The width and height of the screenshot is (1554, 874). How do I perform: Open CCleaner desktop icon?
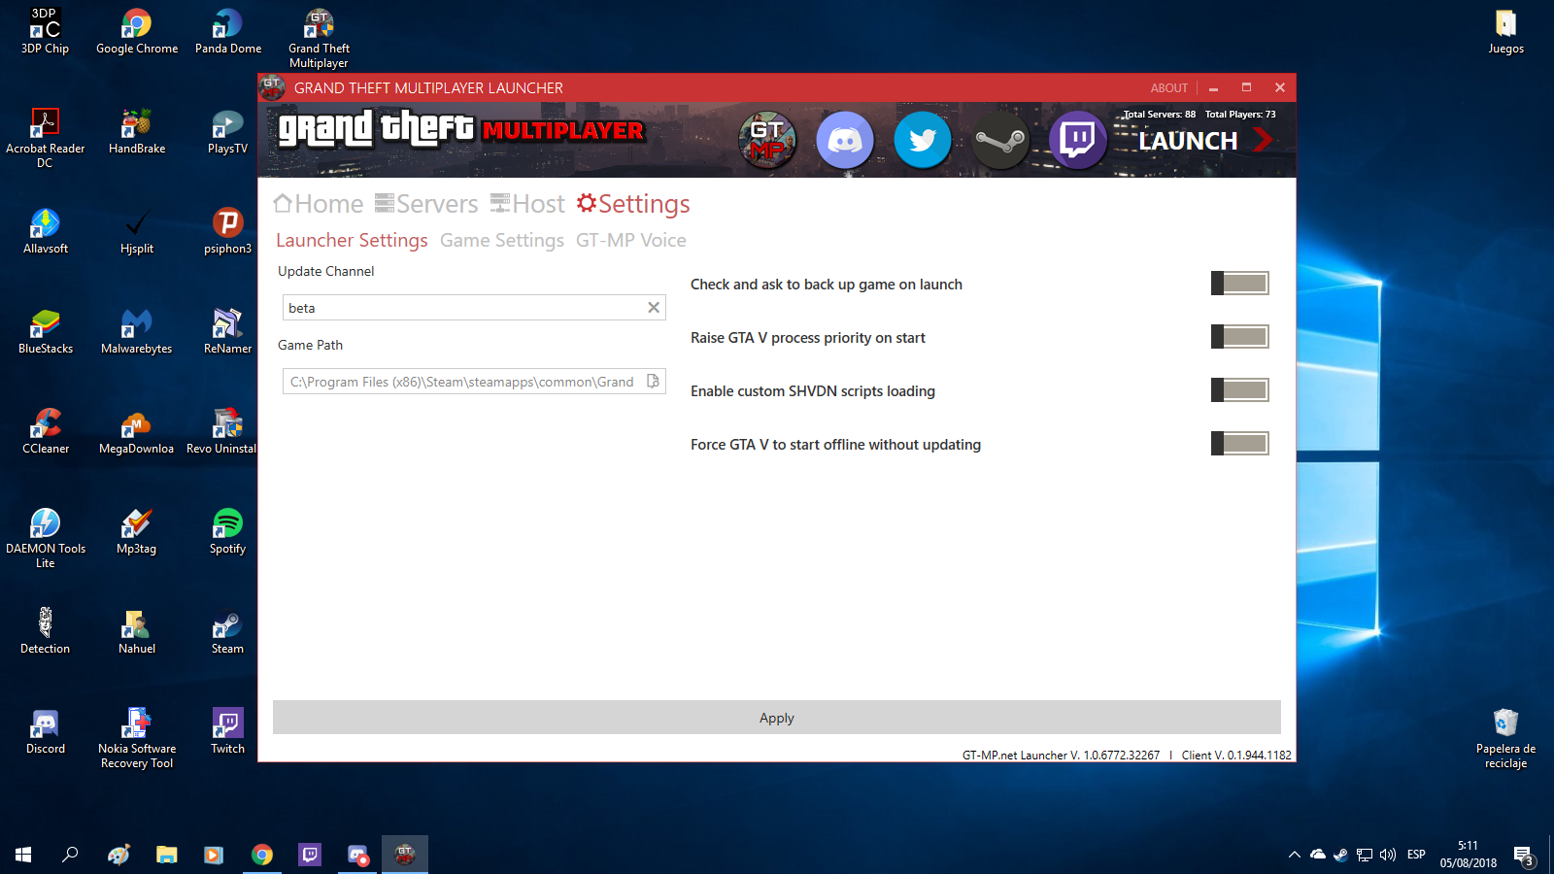pyautogui.click(x=46, y=432)
